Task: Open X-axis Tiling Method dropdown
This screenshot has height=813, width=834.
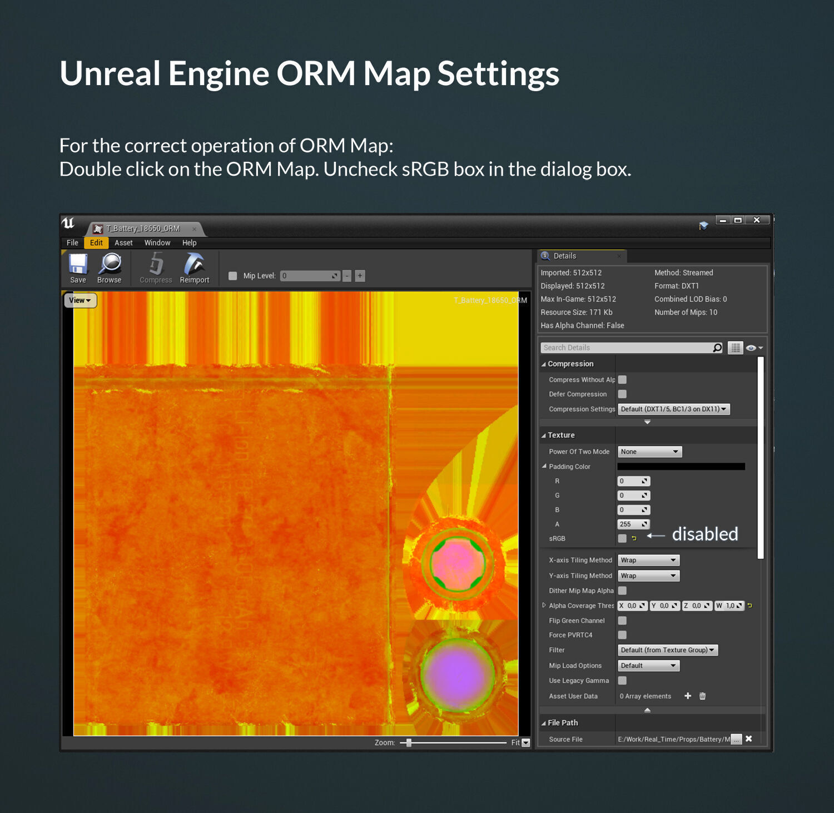Action: [x=648, y=560]
